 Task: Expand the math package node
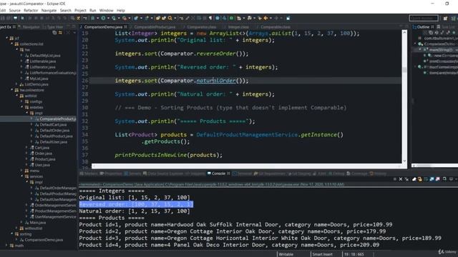tap(6, 246)
